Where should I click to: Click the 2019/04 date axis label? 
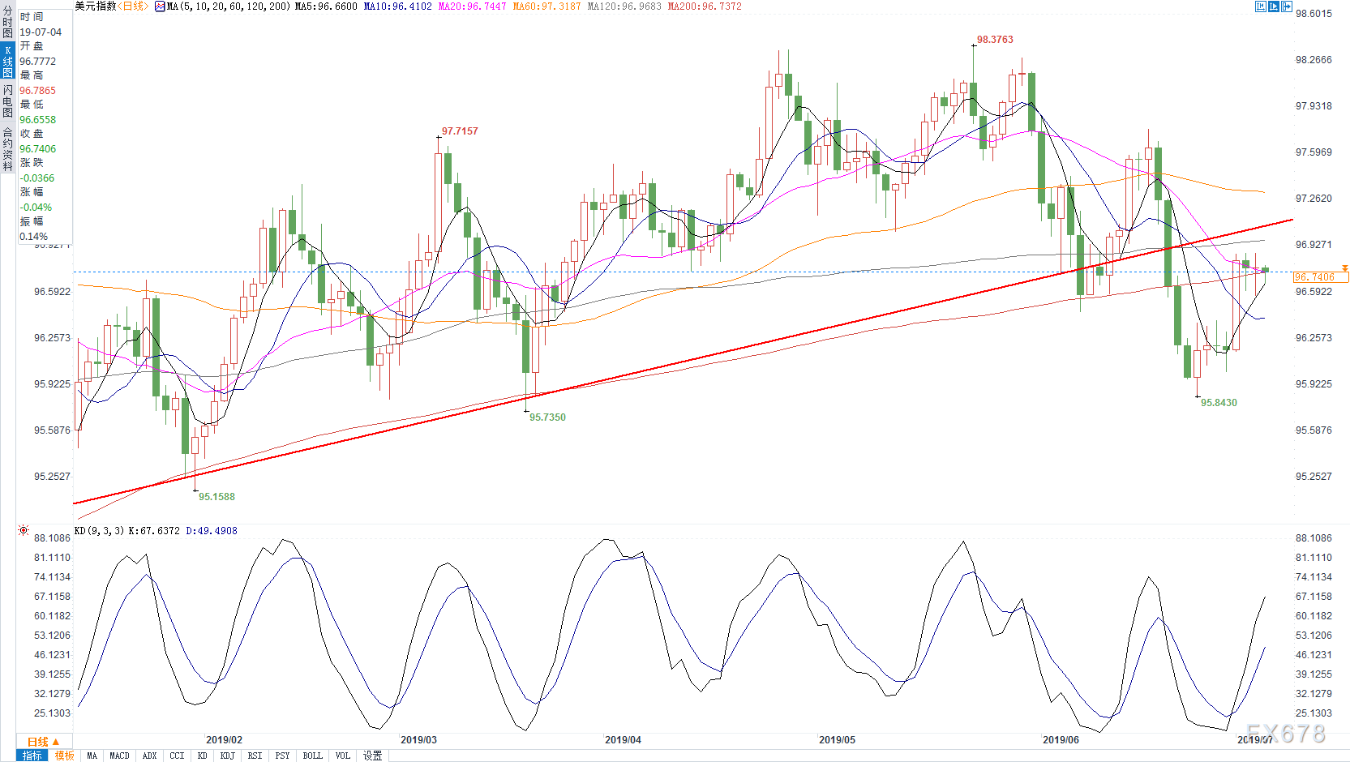(x=623, y=740)
